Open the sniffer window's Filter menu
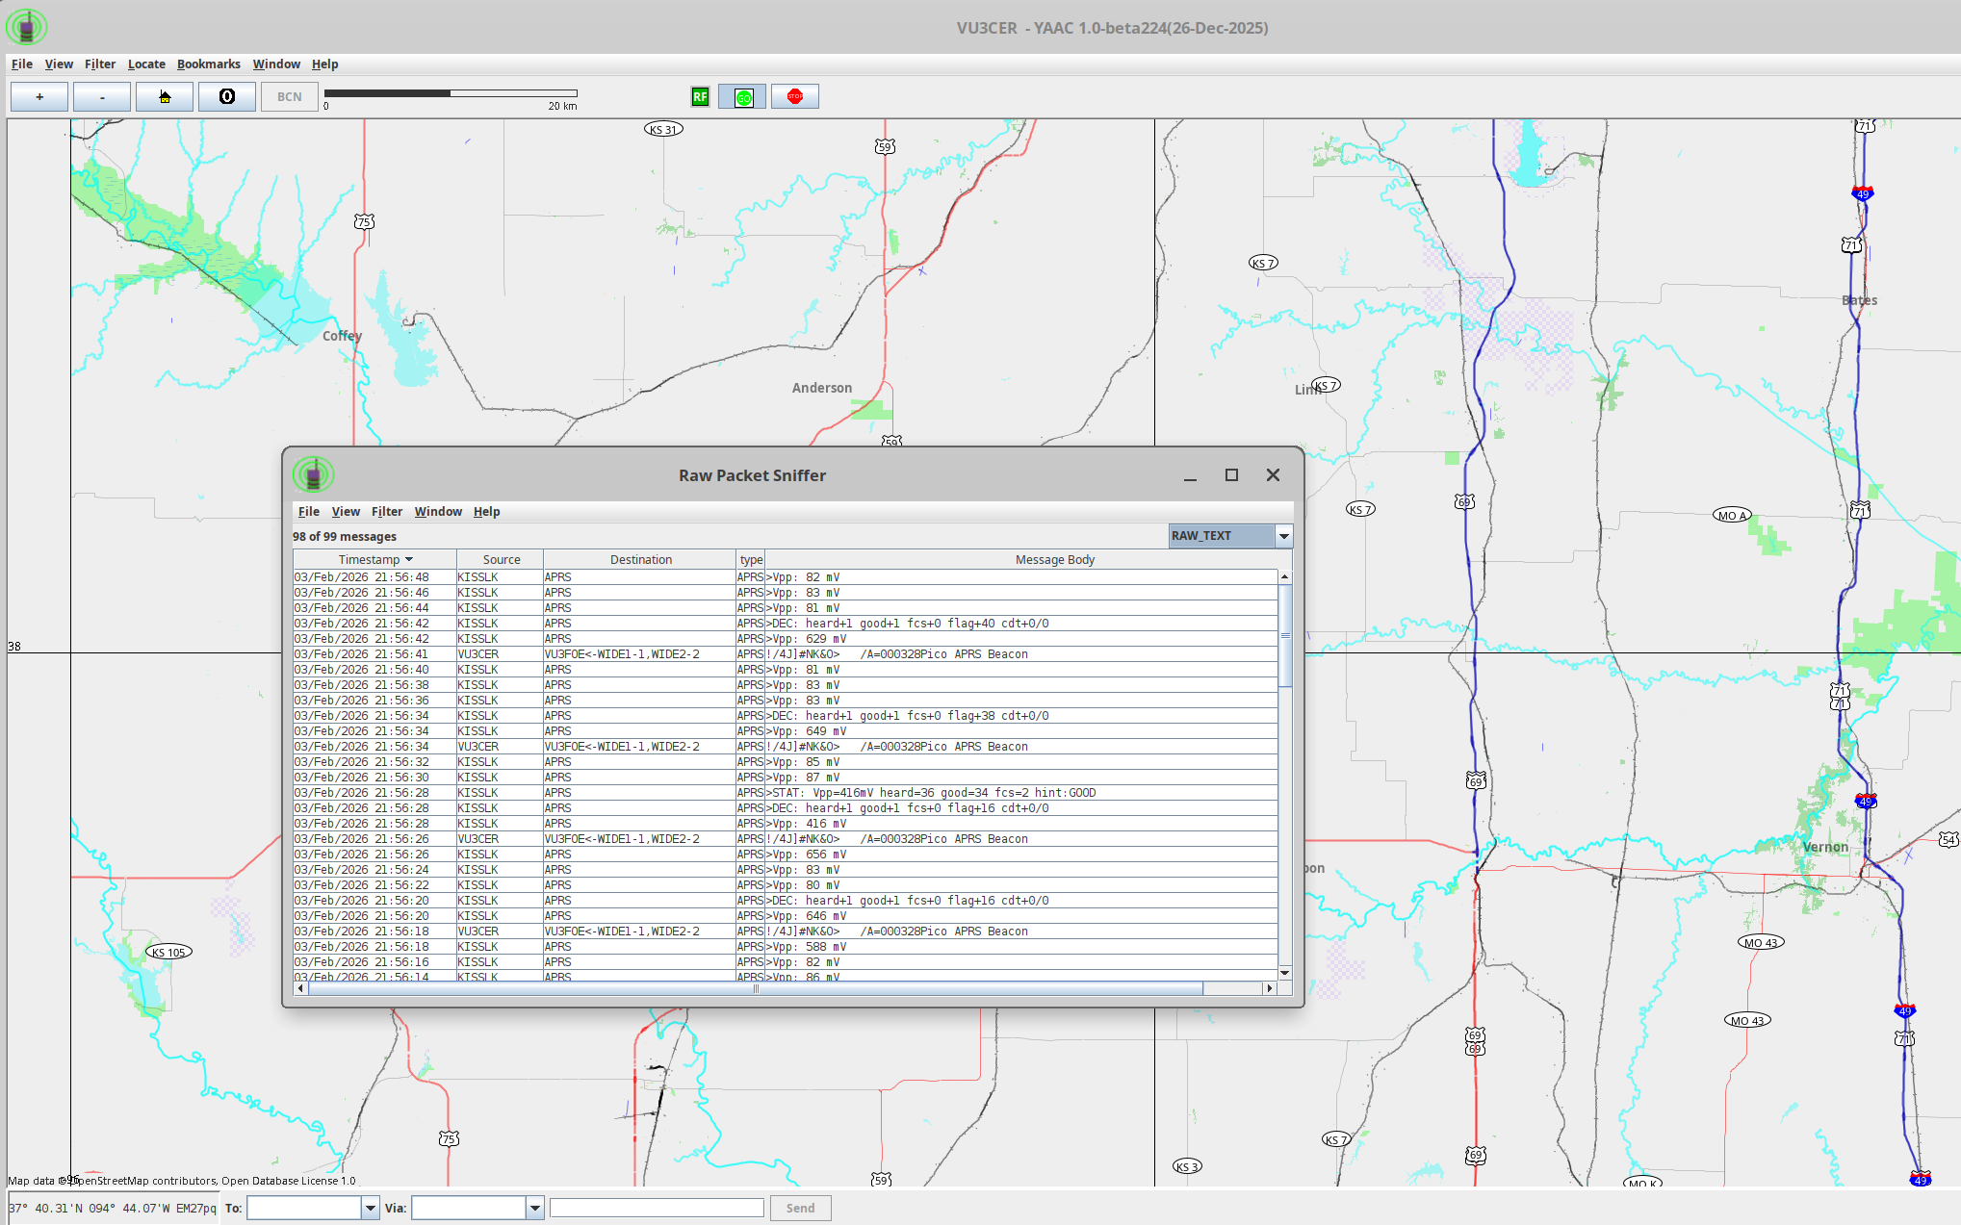This screenshot has width=1961, height=1225. pos(386,512)
